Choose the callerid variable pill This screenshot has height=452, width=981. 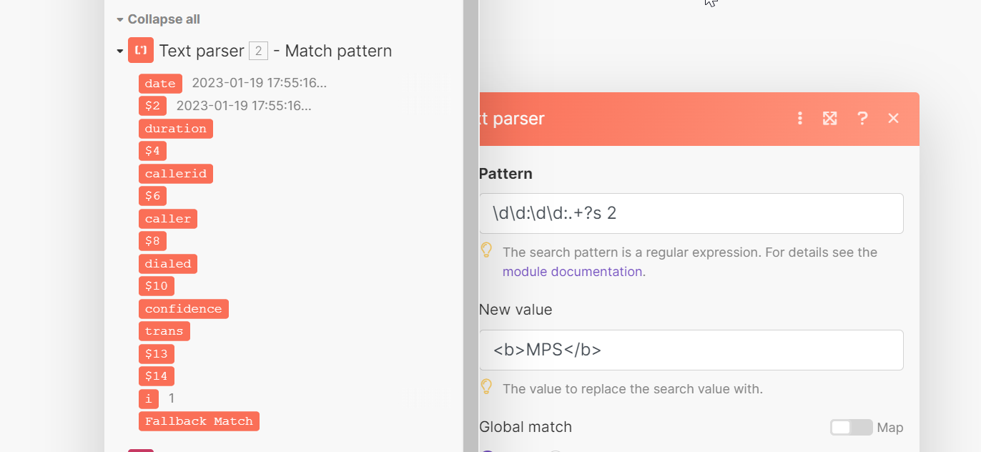175,174
